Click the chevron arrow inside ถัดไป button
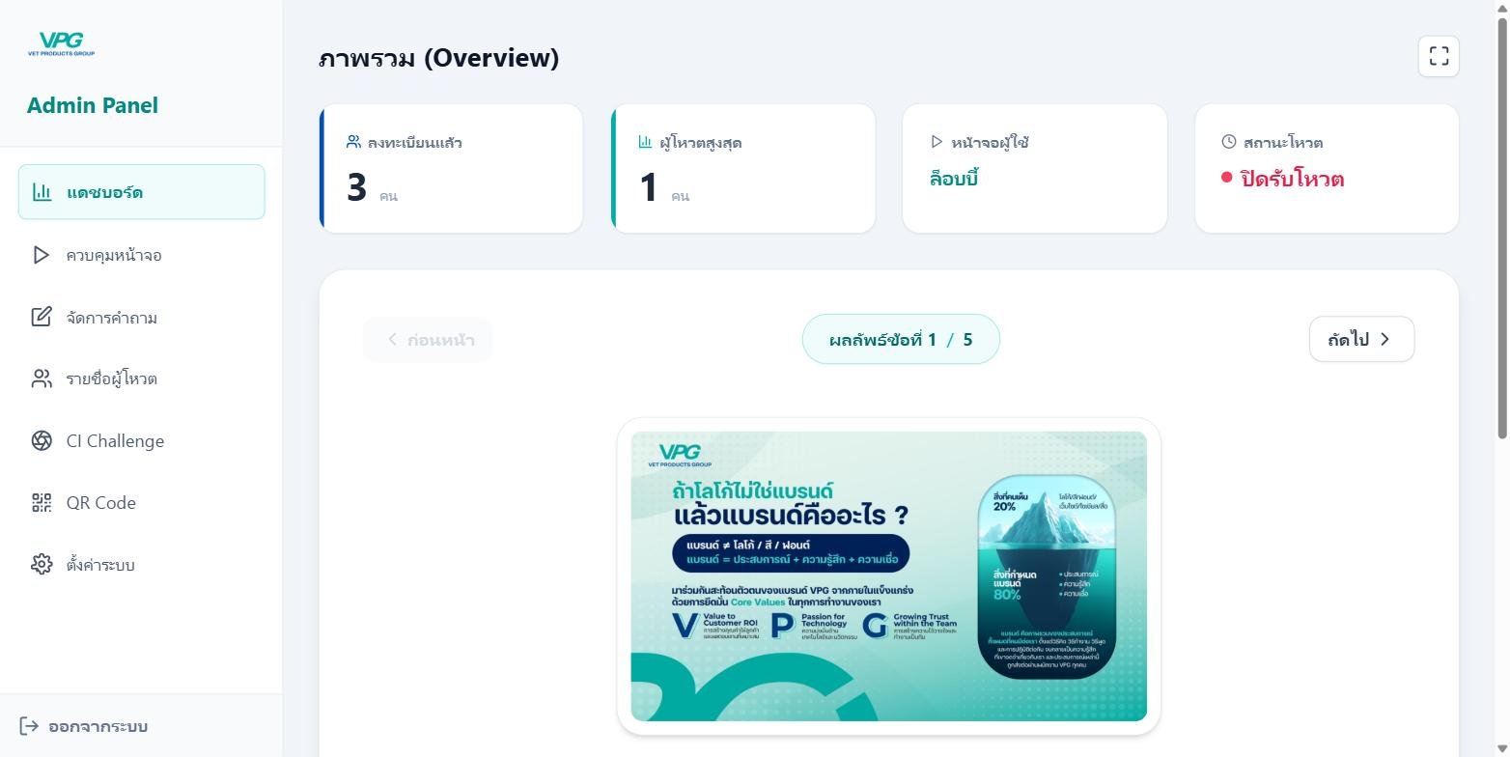 pyautogui.click(x=1385, y=339)
